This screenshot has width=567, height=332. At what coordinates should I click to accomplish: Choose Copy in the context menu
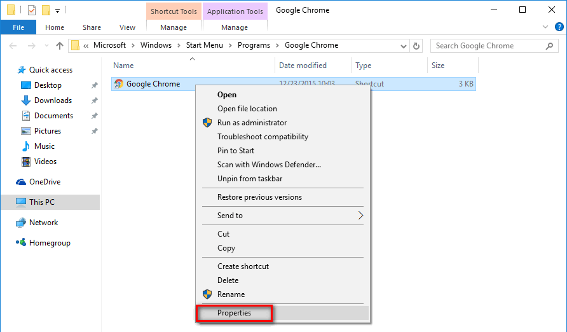(x=283, y=248)
